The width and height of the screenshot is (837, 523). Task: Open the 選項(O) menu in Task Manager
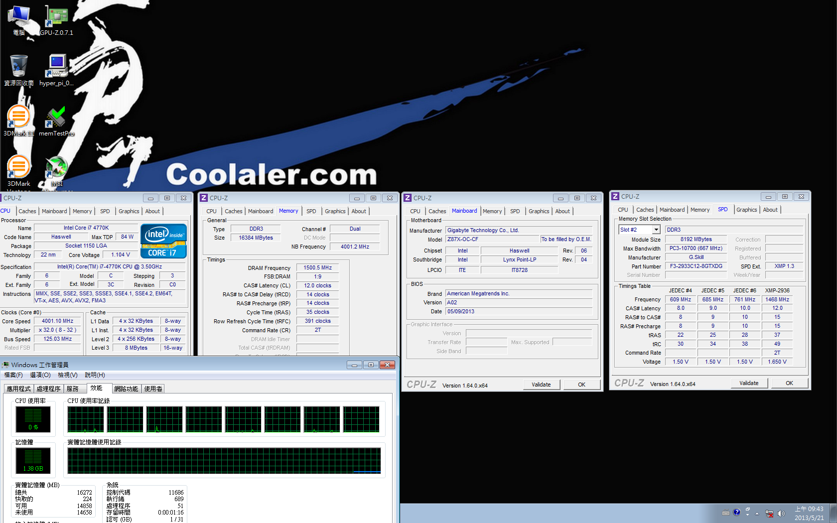(x=40, y=375)
